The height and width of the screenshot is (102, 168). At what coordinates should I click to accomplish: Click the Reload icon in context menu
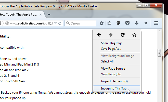(122, 35)
